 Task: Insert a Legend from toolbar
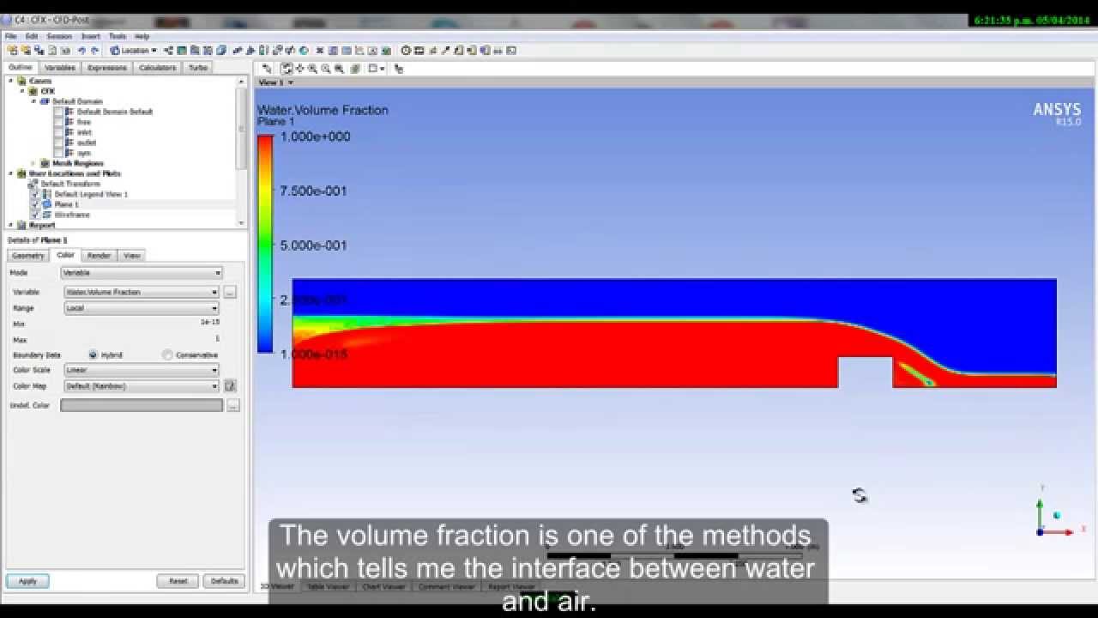point(263,51)
